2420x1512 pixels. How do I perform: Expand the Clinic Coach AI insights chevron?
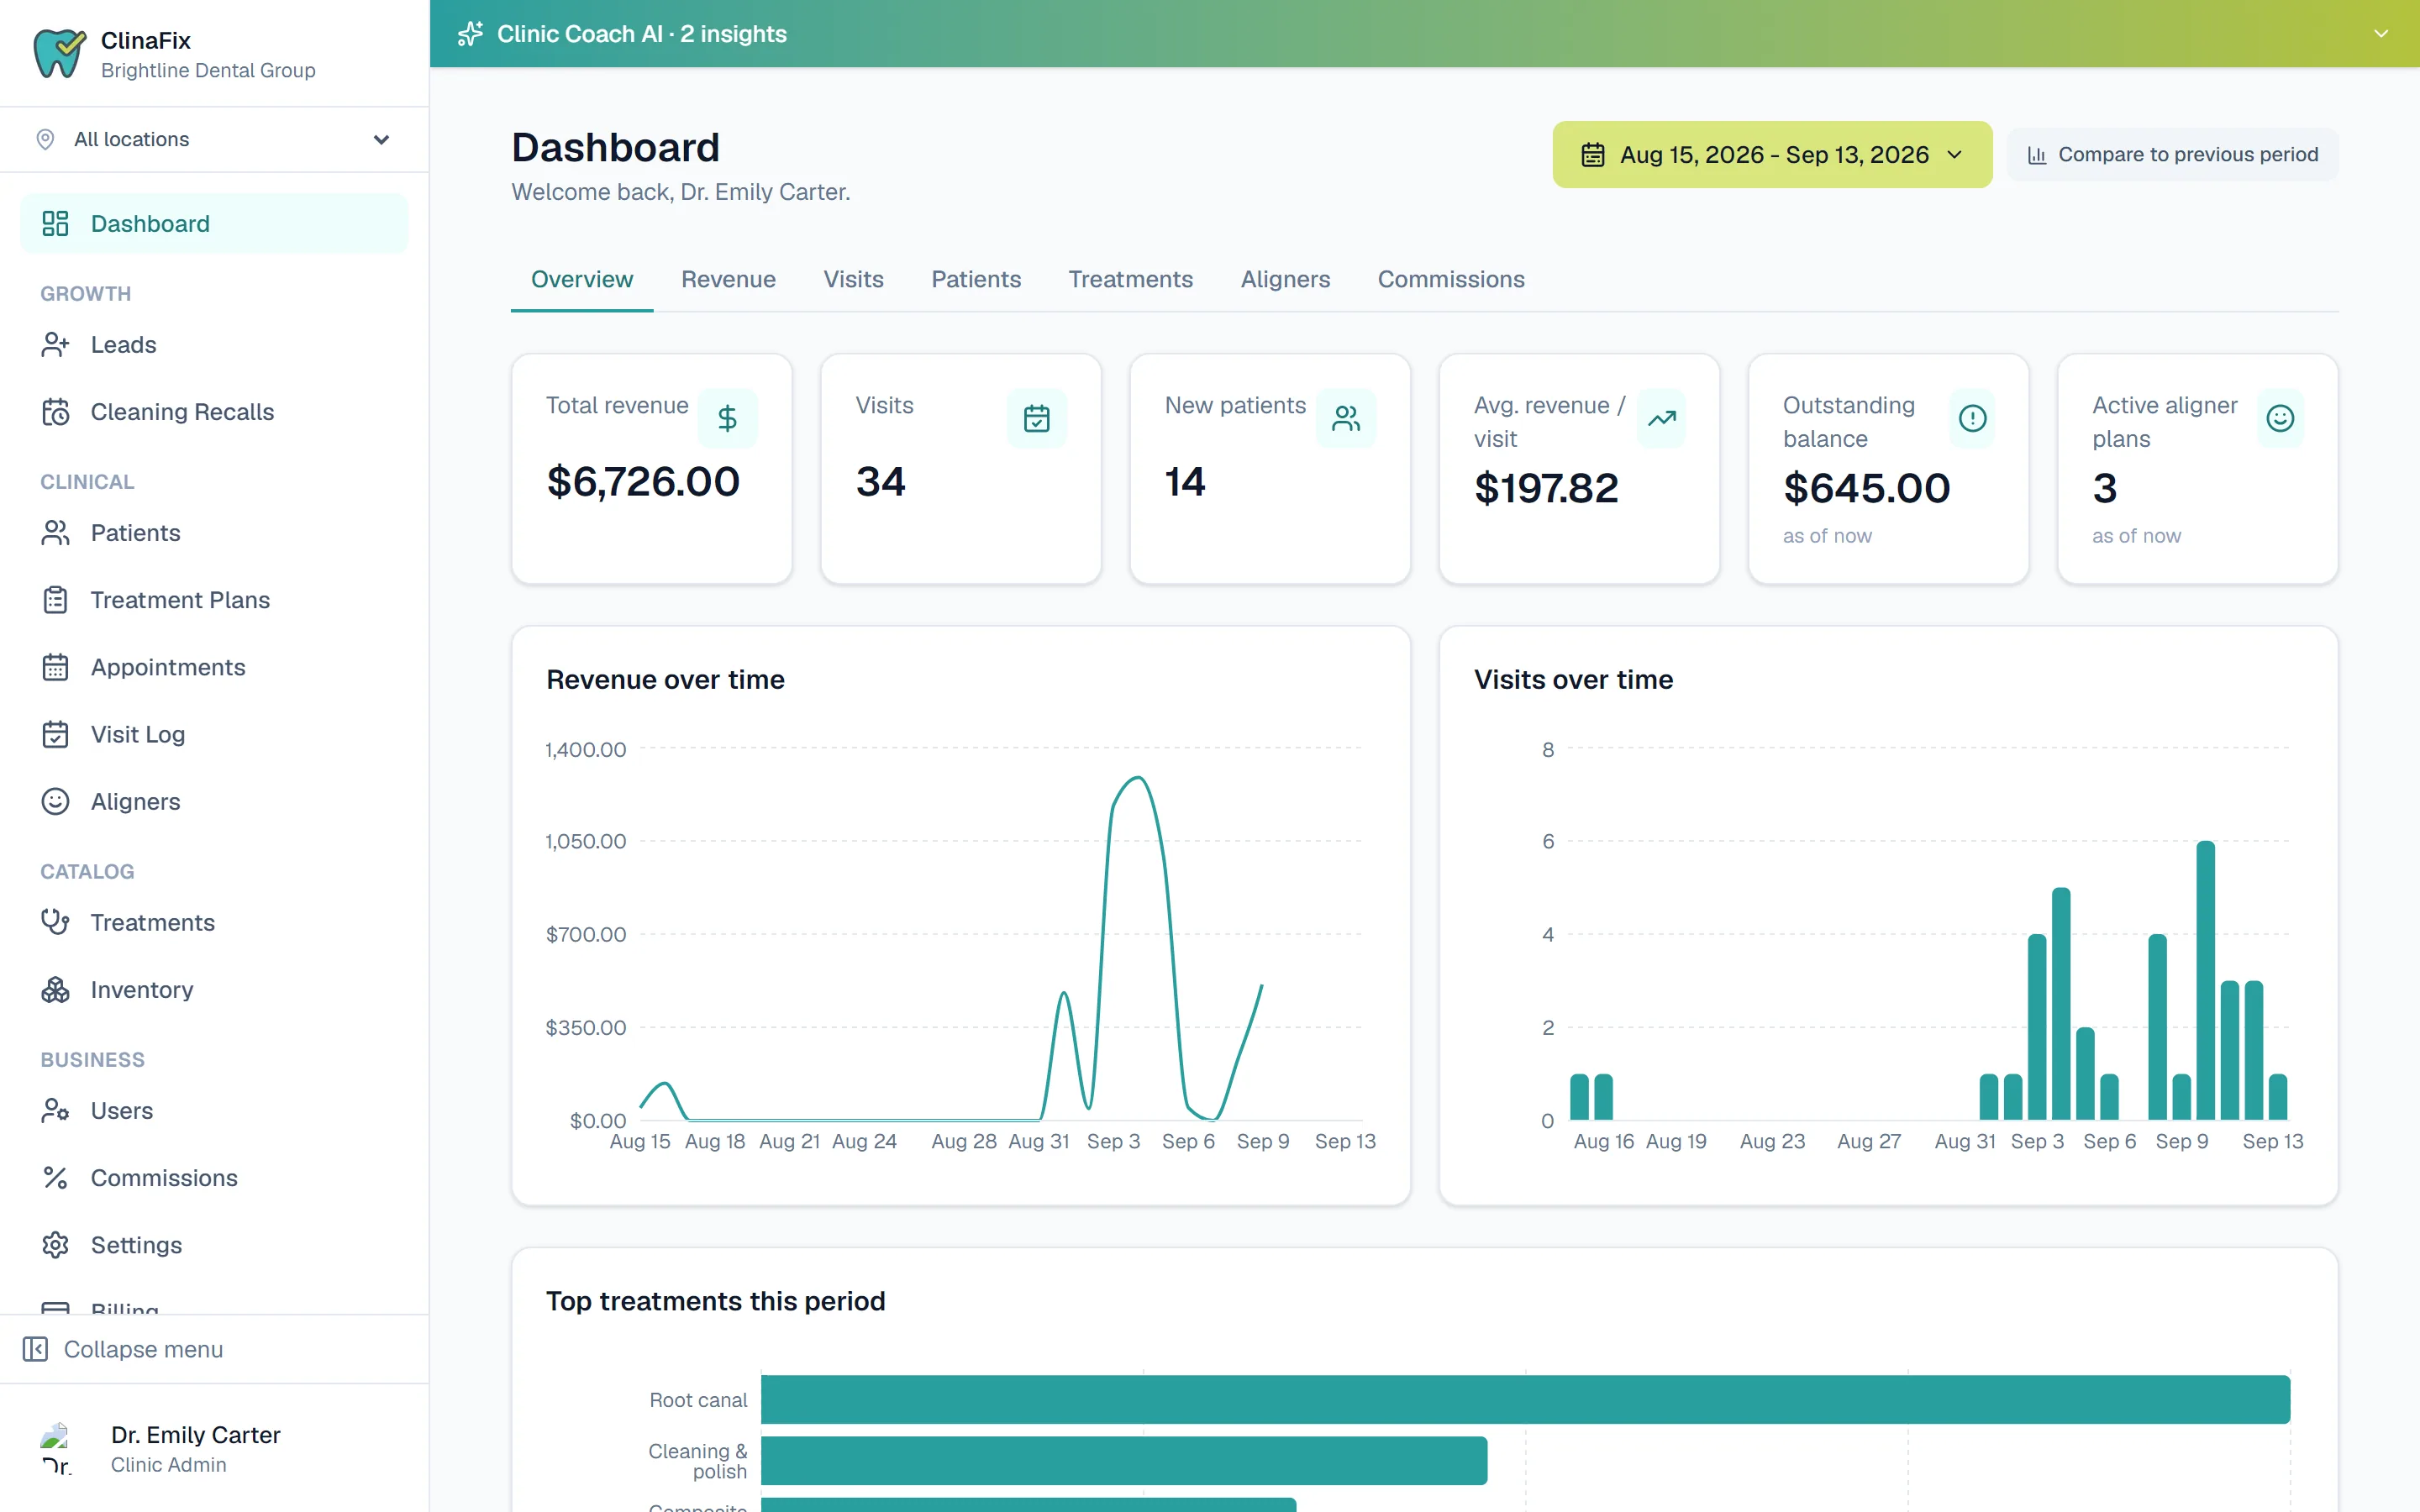point(2381,34)
